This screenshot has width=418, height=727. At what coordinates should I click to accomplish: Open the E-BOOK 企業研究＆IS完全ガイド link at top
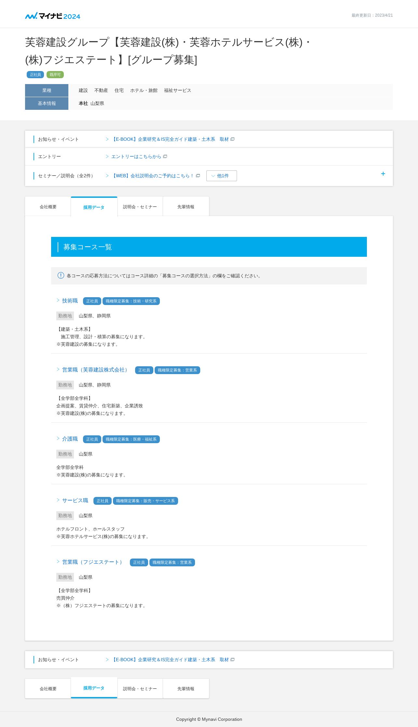[x=170, y=139]
